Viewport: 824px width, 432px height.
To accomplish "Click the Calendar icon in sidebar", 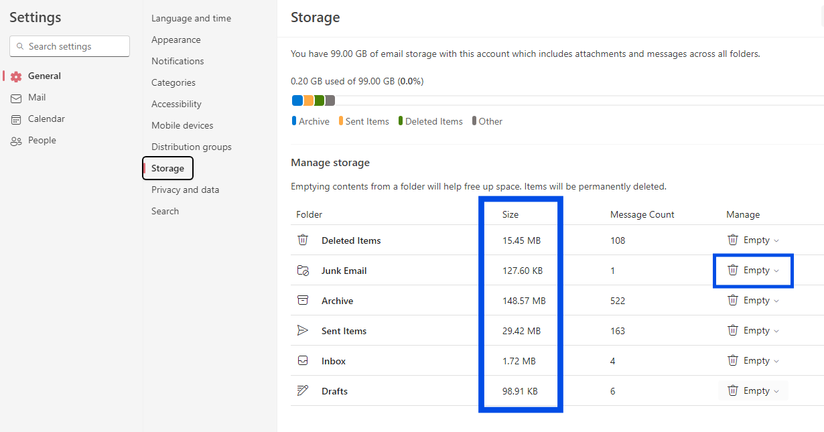I will click(x=16, y=119).
